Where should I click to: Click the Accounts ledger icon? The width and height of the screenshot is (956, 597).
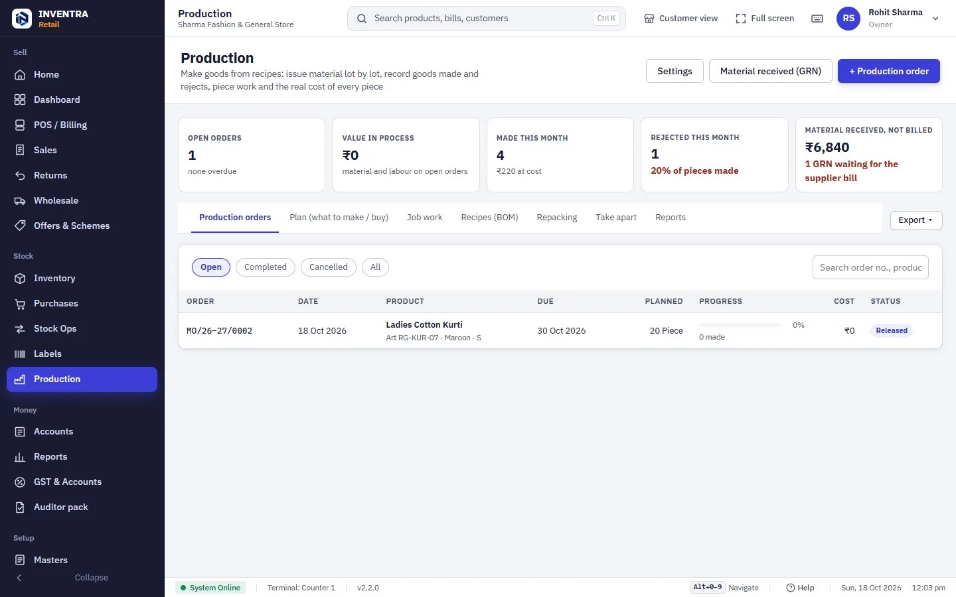pyautogui.click(x=20, y=431)
